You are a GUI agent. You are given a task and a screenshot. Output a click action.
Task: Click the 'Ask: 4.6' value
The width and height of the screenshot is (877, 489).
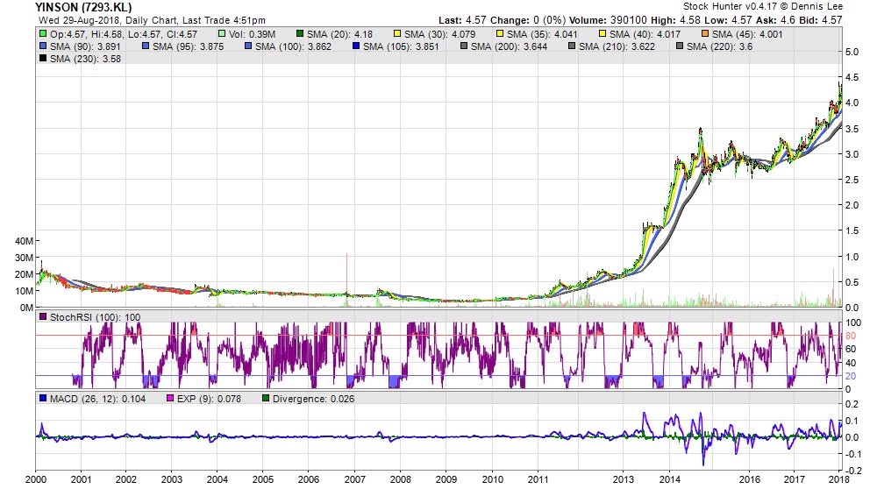776,20
